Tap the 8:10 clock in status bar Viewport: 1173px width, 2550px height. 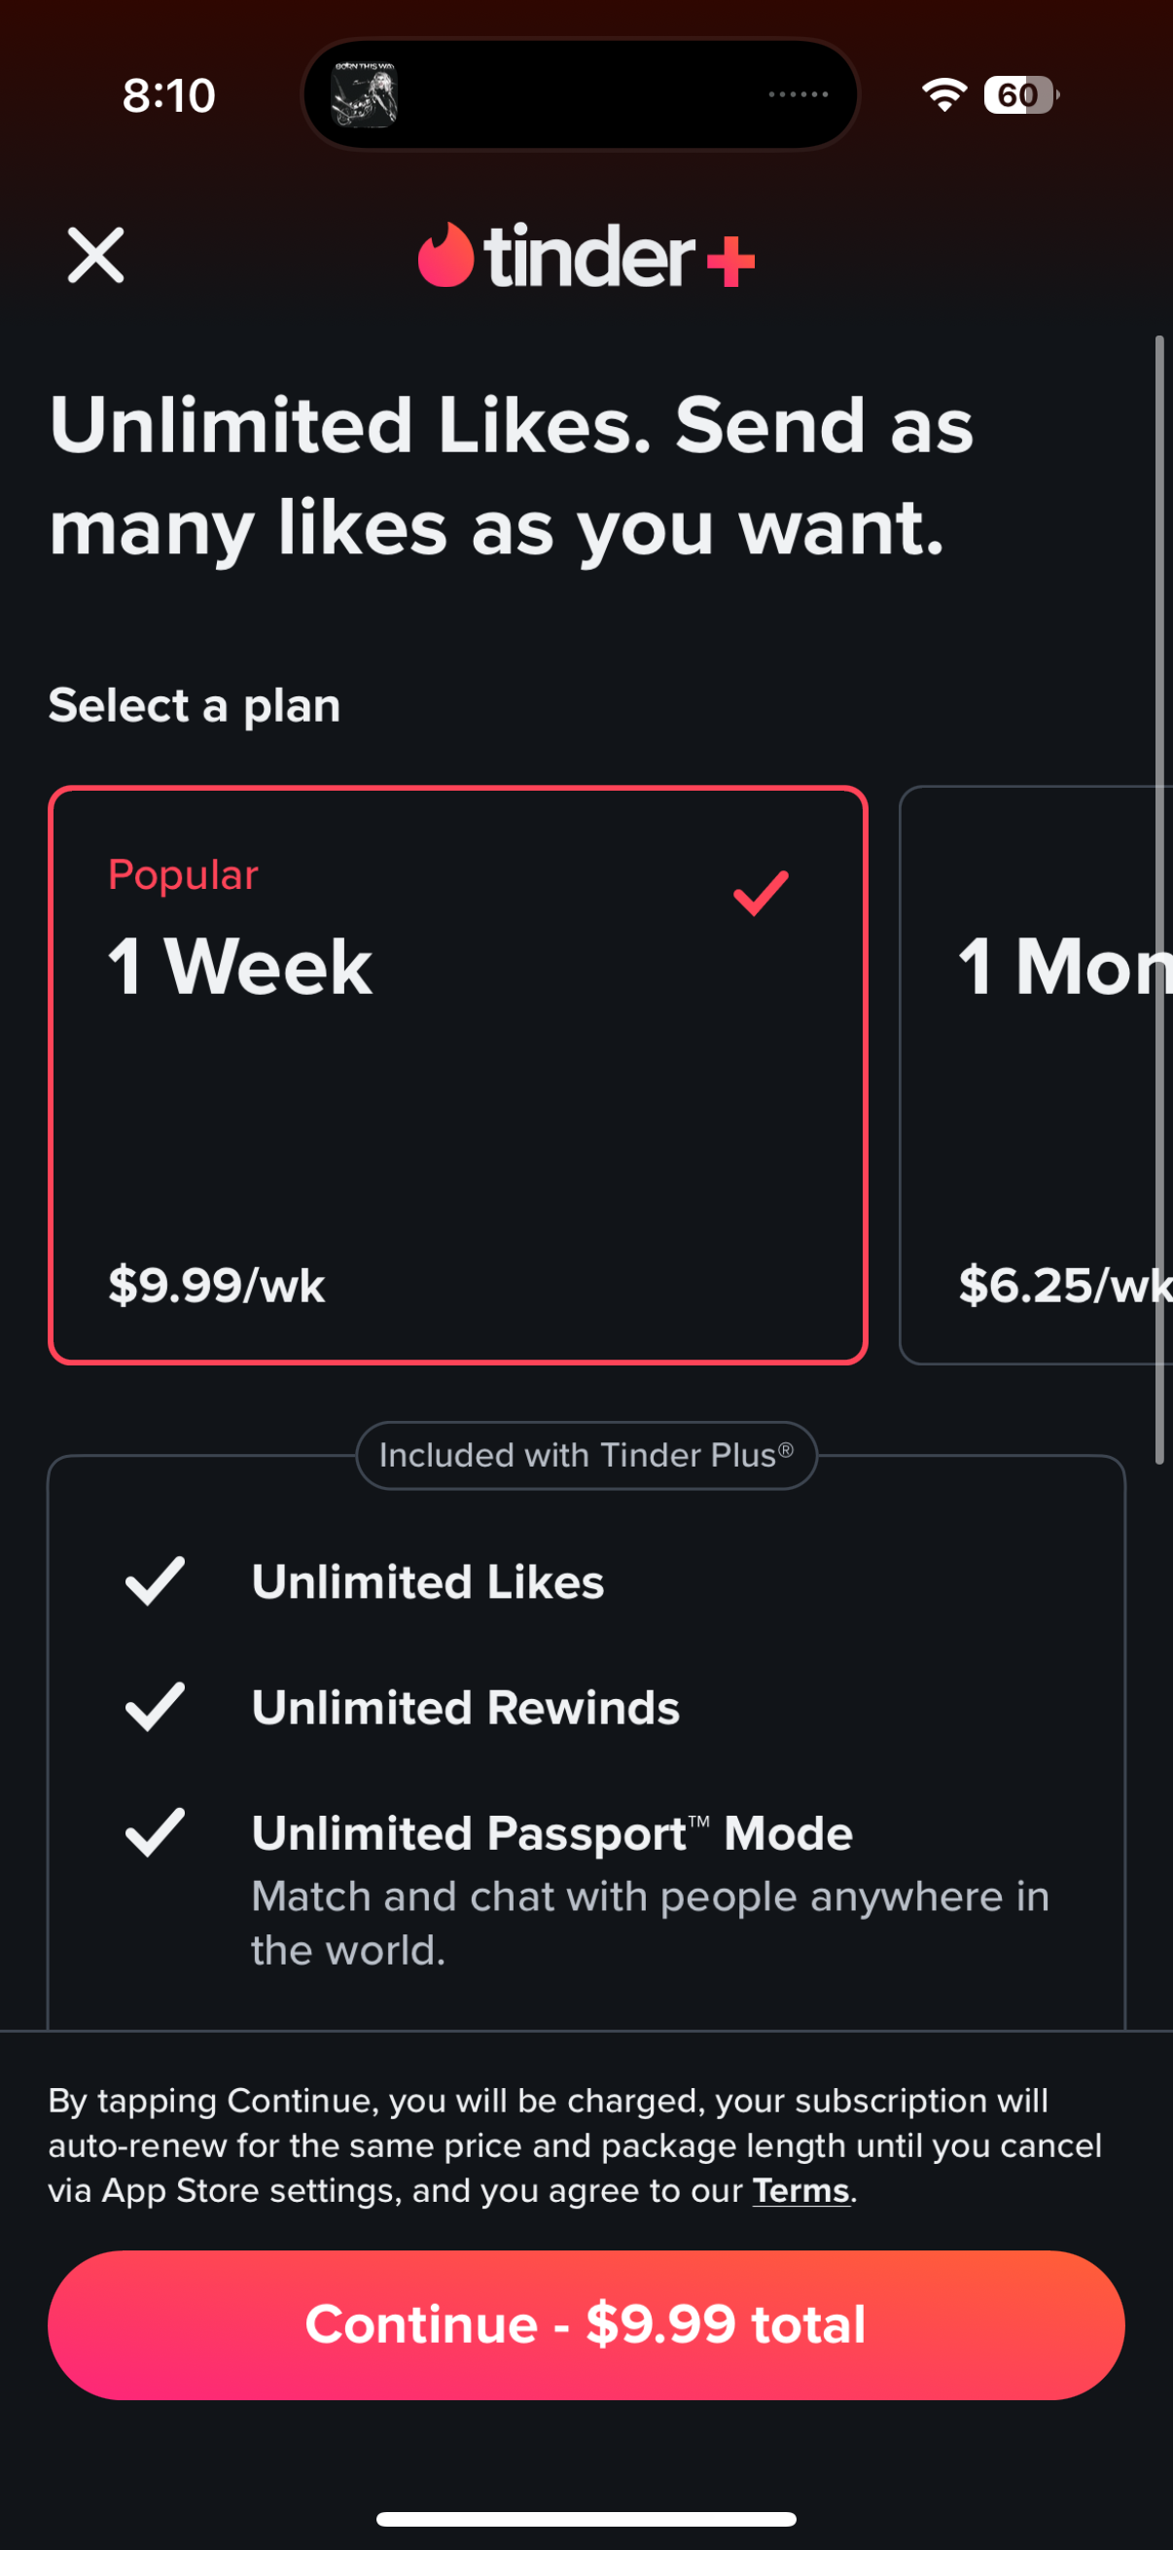click(169, 96)
